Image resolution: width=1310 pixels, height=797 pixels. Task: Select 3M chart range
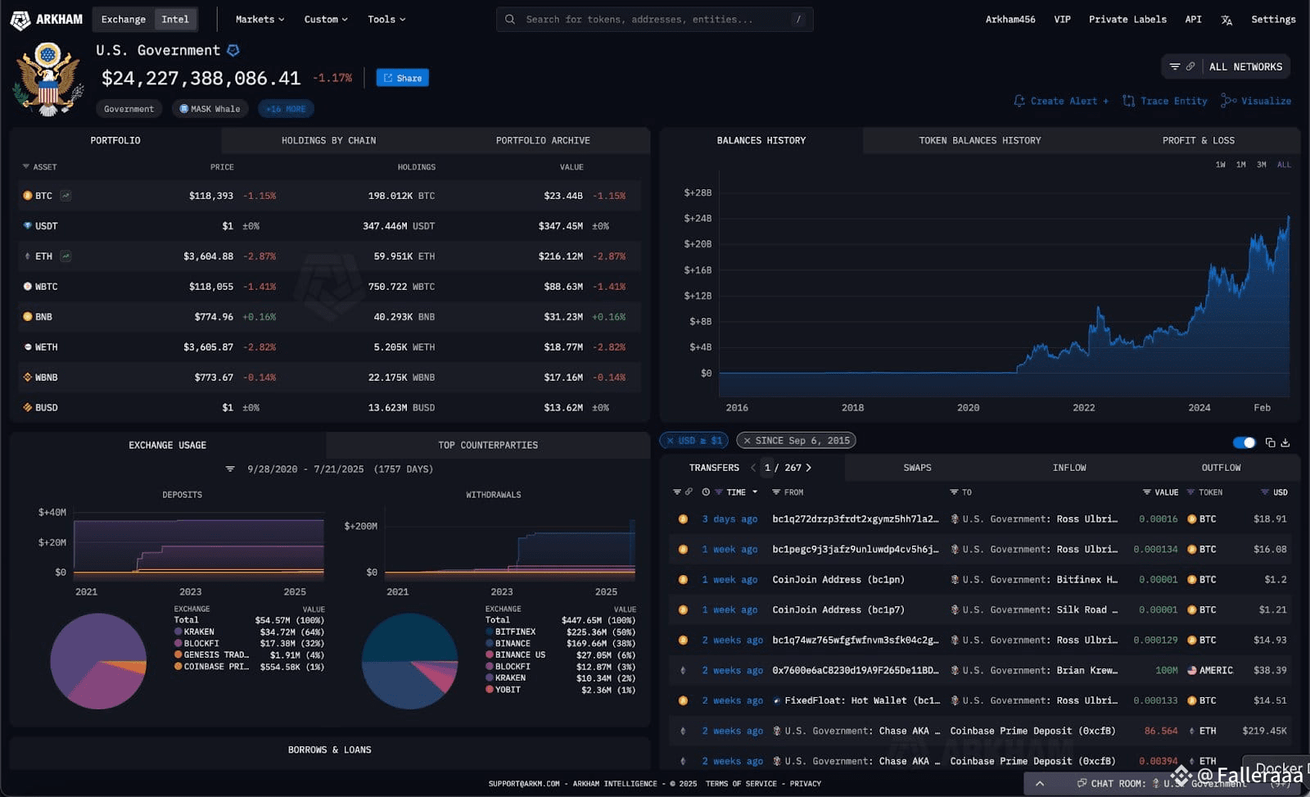click(x=1262, y=165)
